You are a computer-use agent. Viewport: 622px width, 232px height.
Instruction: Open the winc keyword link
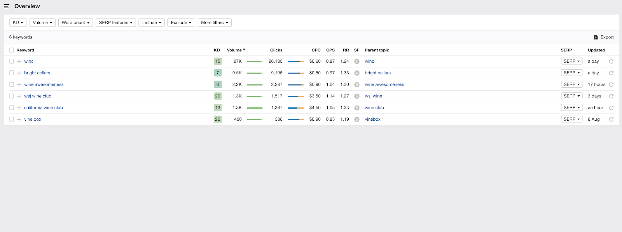(29, 62)
